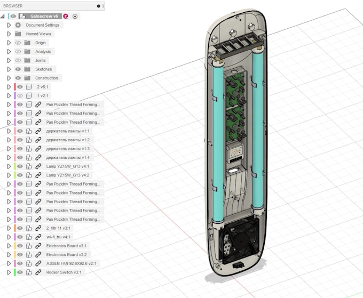Click the red badge icon next to Galoscrew v6
Image resolution: width=363 pixels, height=298 pixels.
66,16
